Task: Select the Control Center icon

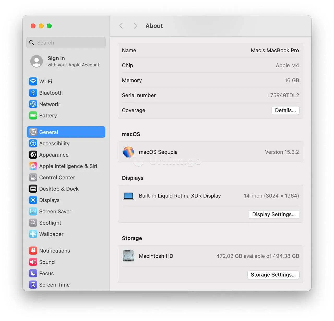Action: click(x=33, y=177)
